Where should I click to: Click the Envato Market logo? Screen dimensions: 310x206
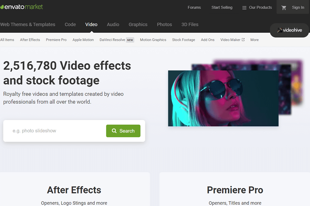pos(21,7)
